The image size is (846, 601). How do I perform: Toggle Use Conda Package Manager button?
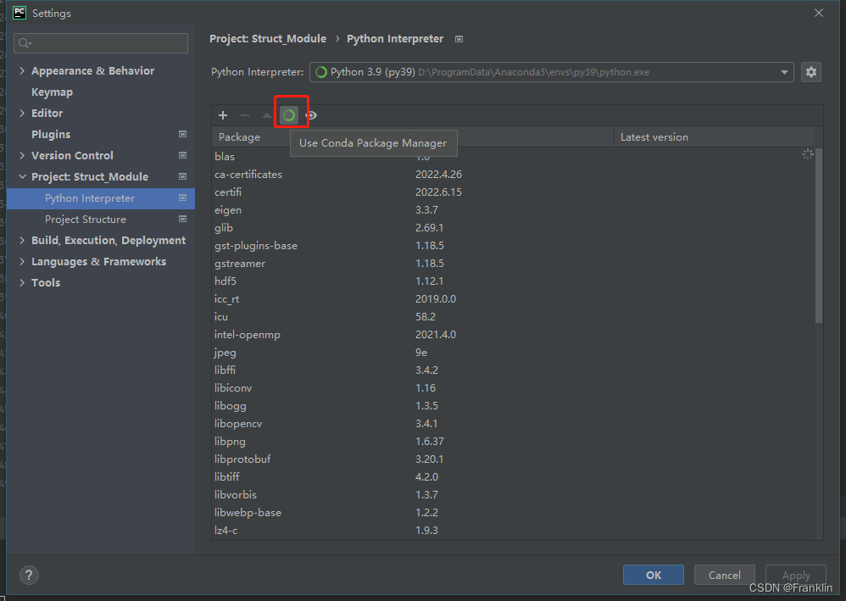(289, 115)
